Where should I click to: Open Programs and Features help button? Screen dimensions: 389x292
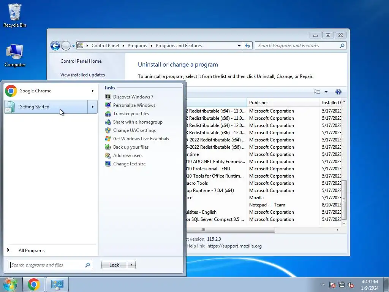click(x=338, y=92)
